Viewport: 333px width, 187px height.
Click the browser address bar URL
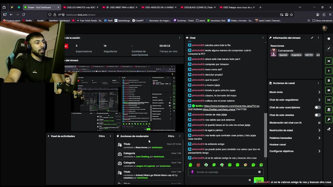click(81, 15)
